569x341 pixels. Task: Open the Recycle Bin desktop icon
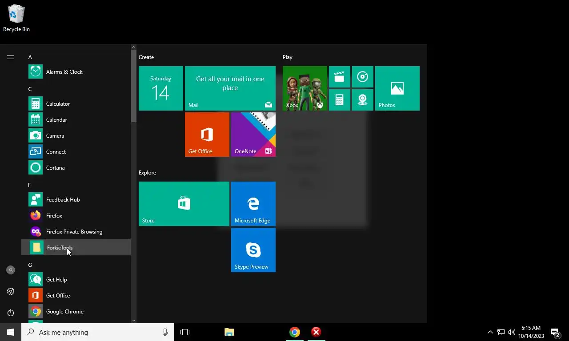point(16,18)
